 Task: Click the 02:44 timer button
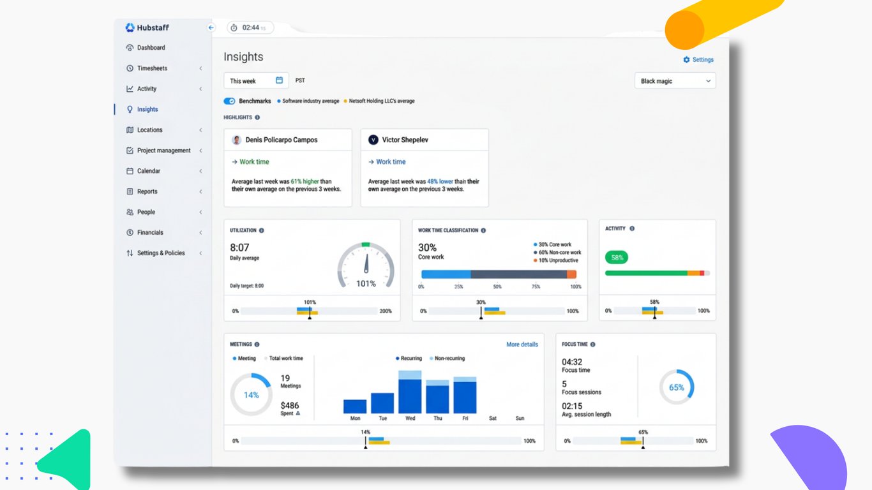[x=250, y=27]
